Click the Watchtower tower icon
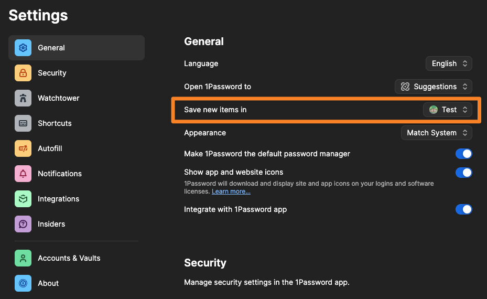 pos(23,98)
